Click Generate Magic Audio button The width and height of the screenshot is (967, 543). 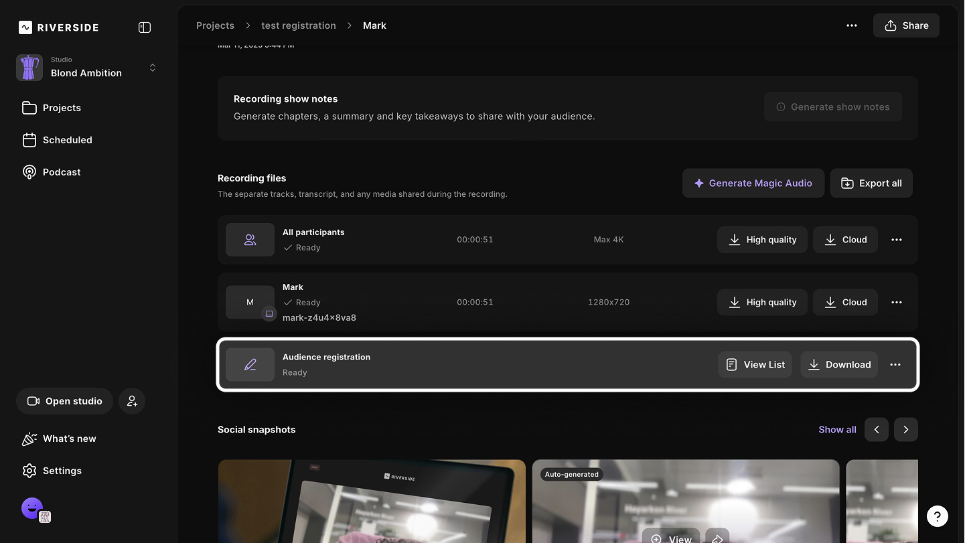(753, 183)
